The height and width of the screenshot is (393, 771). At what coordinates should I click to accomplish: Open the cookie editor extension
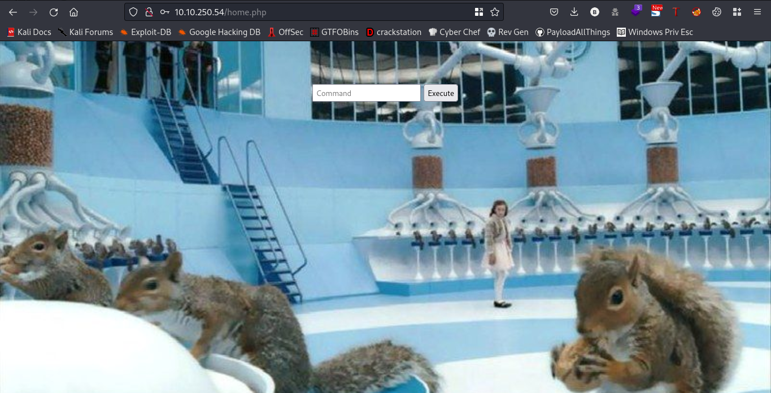(717, 12)
